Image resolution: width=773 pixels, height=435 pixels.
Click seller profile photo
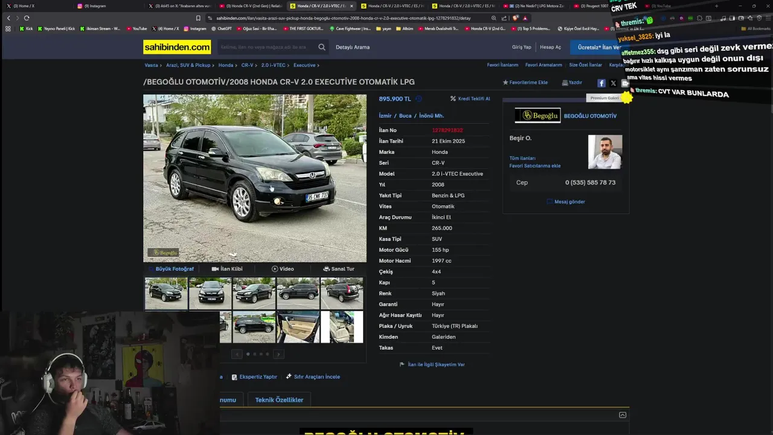(605, 152)
